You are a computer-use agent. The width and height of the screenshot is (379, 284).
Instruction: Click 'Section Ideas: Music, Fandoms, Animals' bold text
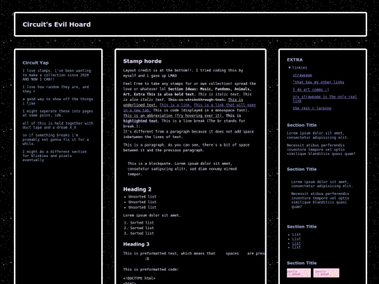(187, 92)
